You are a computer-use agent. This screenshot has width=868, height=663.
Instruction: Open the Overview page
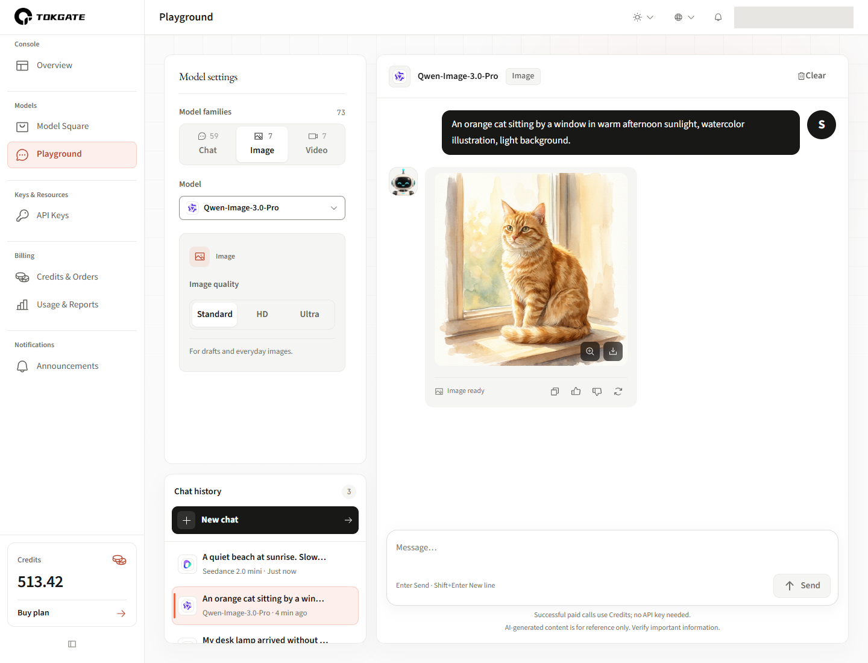tap(72, 65)
